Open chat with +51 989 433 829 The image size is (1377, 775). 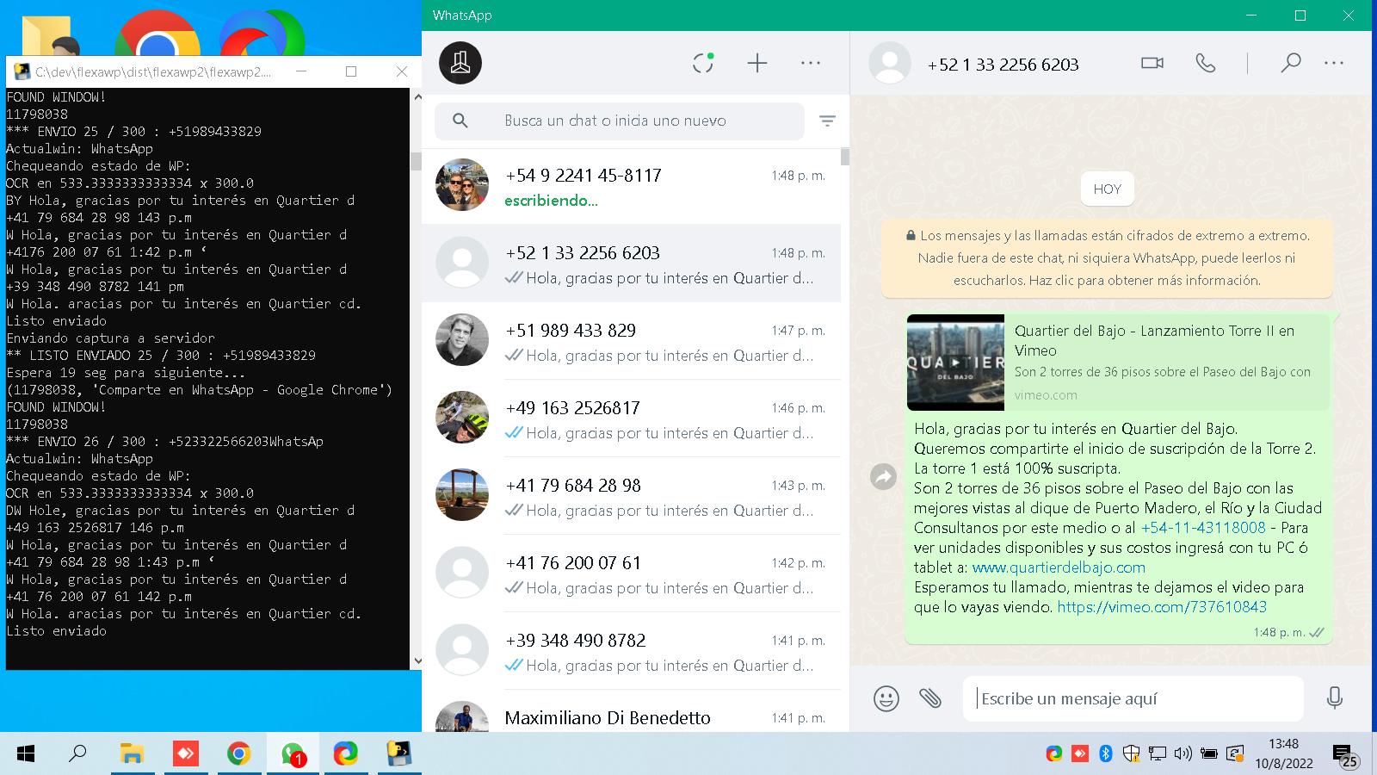coord(631,341)
